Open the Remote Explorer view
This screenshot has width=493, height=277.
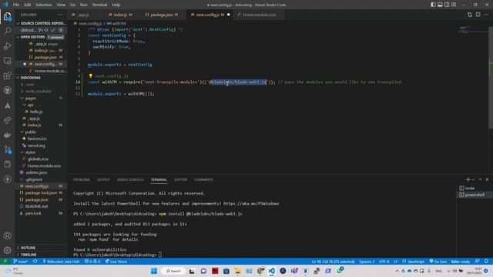click(x=7, y=61)
